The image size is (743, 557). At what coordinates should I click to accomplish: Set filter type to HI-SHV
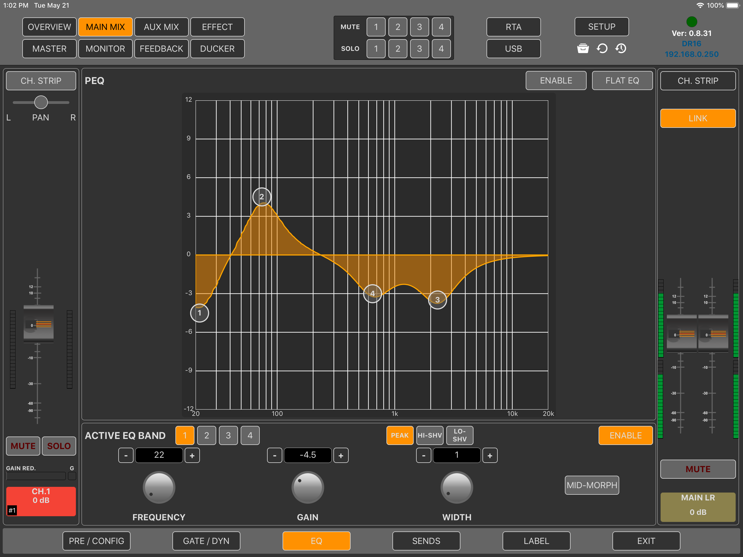click(x=430, y=435)
